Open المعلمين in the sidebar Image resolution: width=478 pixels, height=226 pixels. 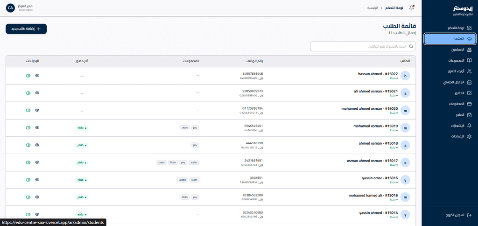pyautogui.click(x=450, y=49)
